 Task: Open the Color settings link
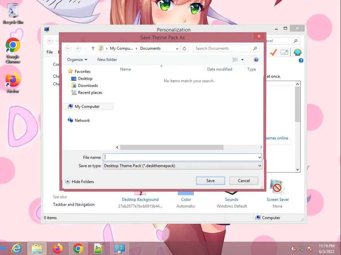click(186, 200)
